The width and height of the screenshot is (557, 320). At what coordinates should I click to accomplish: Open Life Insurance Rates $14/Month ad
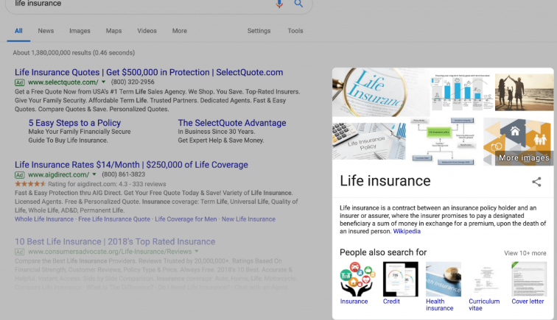point(131,165)
